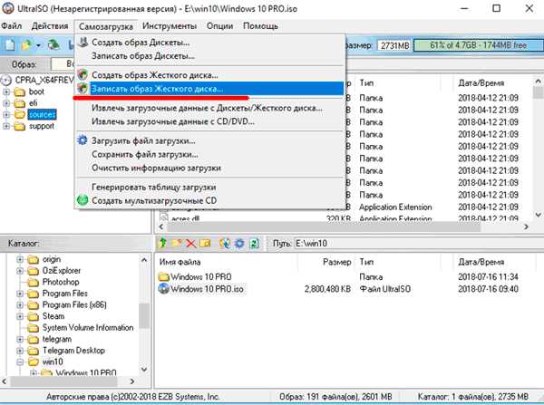Expand the support folder in image tree
Screen dimensions: 544x405
[6, 126]
